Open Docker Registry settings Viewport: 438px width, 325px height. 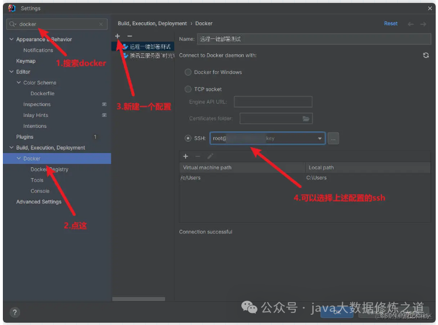49,170
